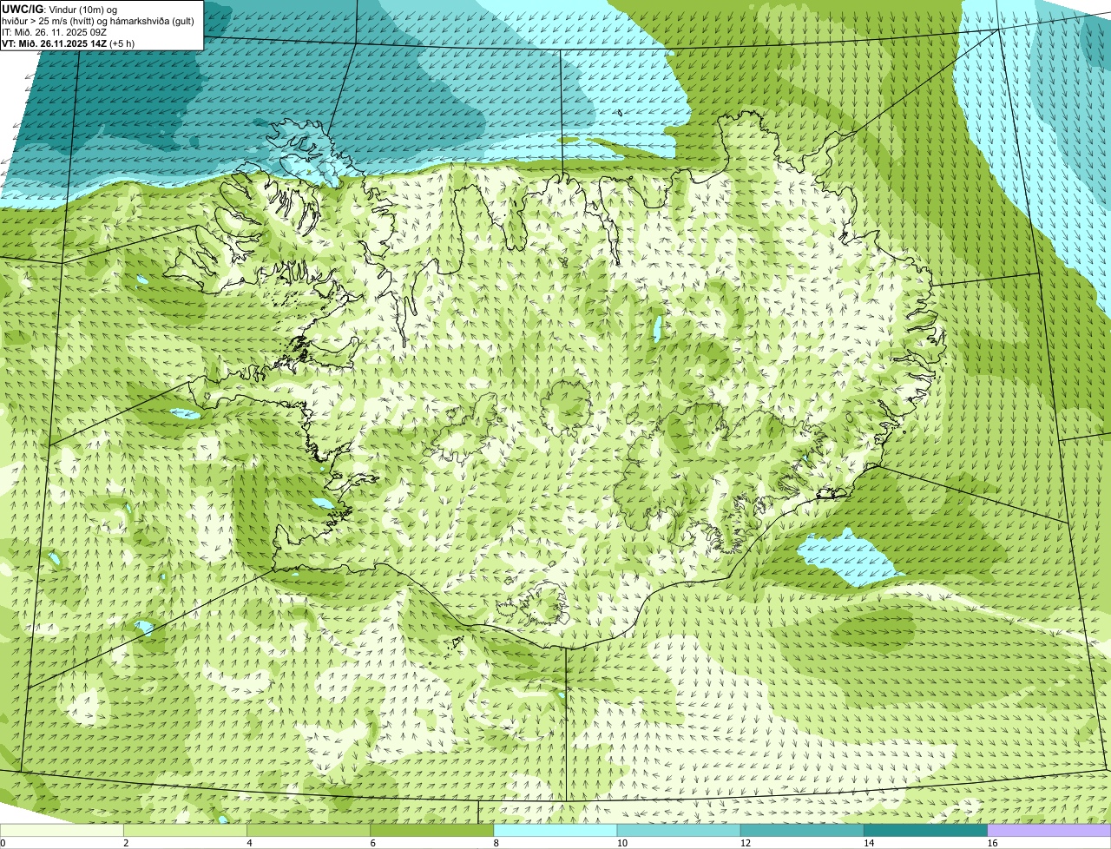This screenshot has width=1111, height=849.
Task: Click the scale label '2'
Action: click(126, 843)
